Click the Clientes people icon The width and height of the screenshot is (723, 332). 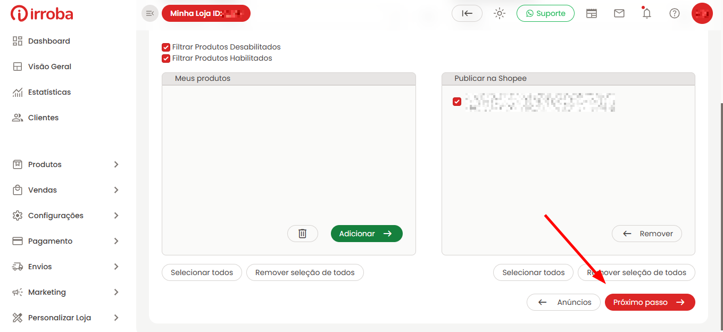[x=18, y=118]
